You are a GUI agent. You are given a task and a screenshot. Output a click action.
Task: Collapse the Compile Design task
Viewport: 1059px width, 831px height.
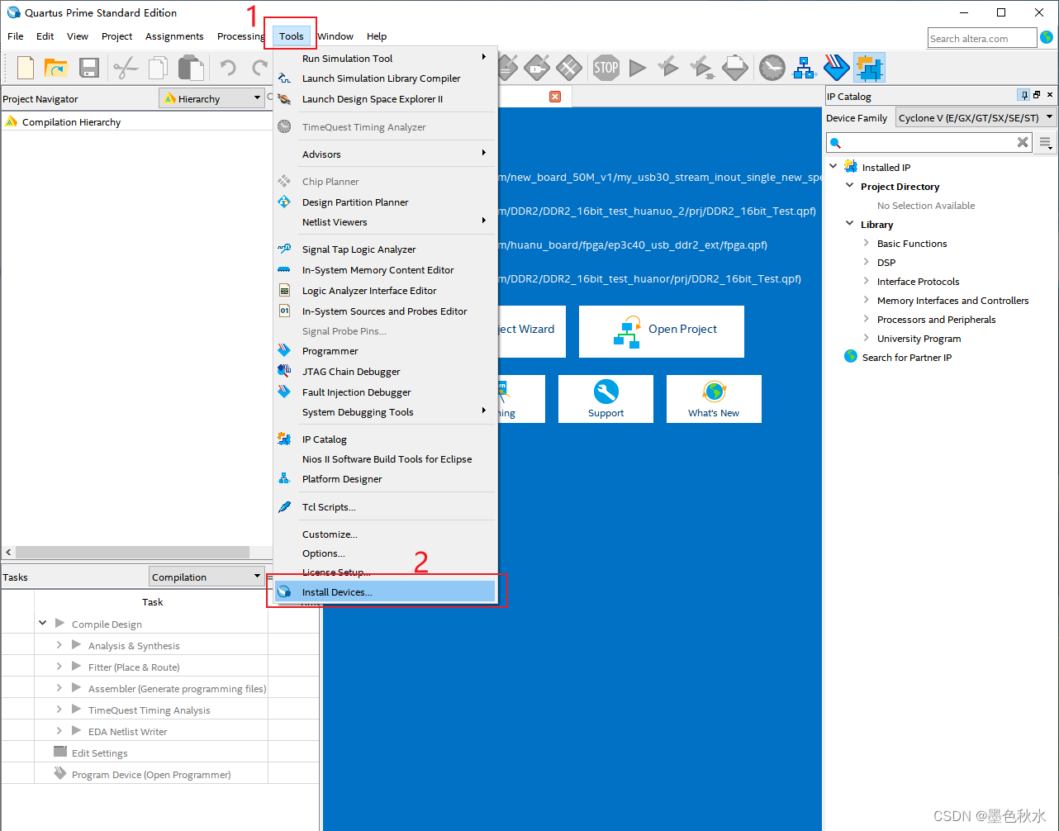coord(42,623)
